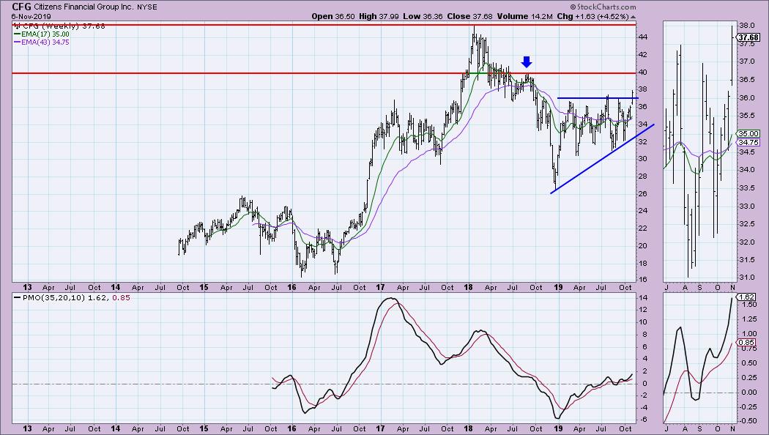
Task: Click the 31.0 label on zoom price axis
Action: 746,277
